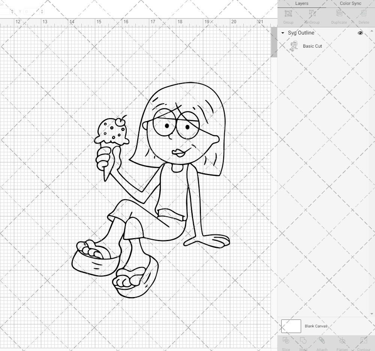Image resolution: width=375 pixels, height=351 pixels.
Task: Click the Attach paperclip icon
Action: click(x=322, y=340)
